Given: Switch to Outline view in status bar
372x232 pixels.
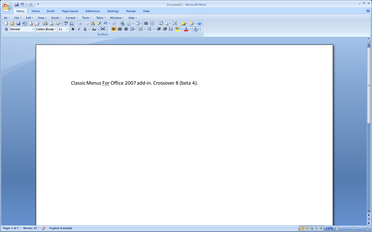Looking at the screenshot, I should click(316, 228).
